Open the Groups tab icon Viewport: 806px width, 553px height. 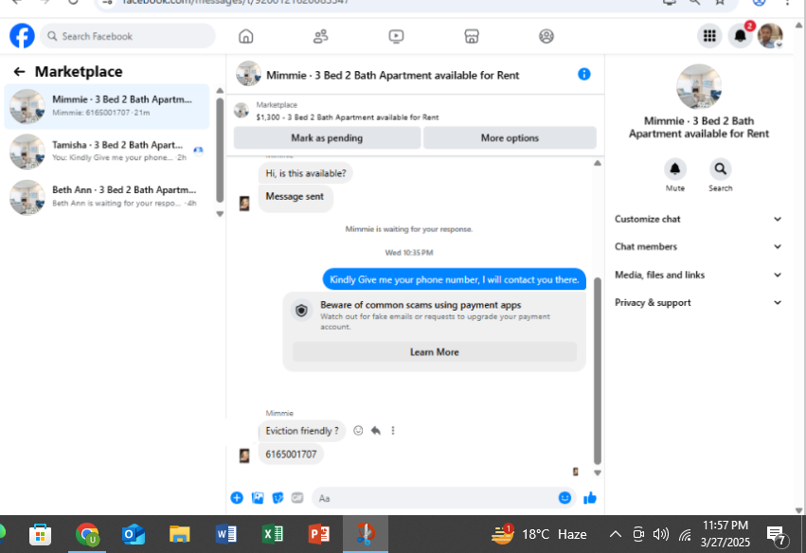coord(546,37)
